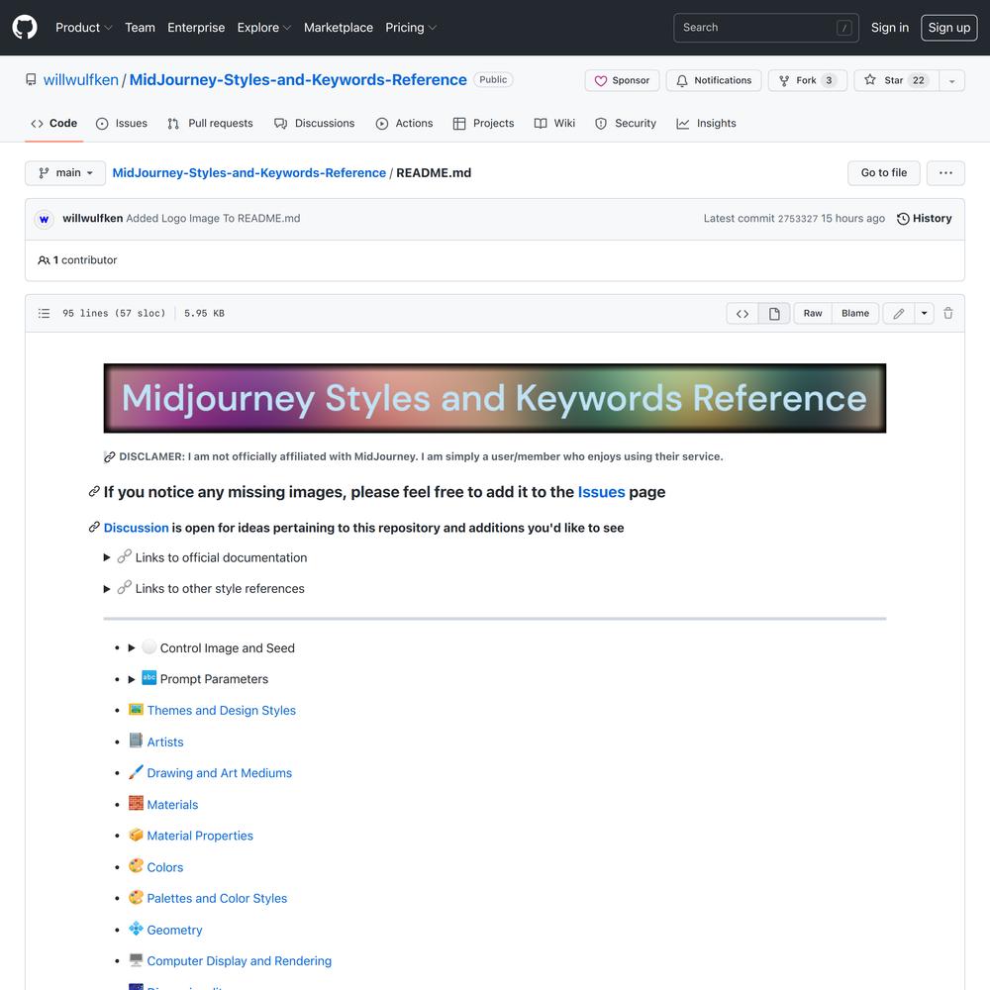
Task: Open Palettes and Color Styles link
Action: [217, 898]
